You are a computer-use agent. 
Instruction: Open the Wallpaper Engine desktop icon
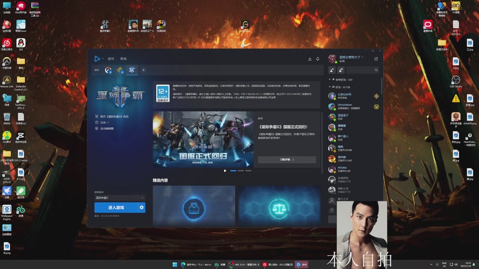(x=7, y=212)
